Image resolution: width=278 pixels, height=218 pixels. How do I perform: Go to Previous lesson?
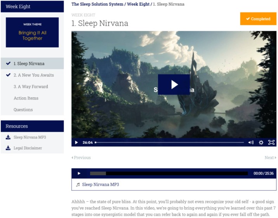(x=81, y=158)
